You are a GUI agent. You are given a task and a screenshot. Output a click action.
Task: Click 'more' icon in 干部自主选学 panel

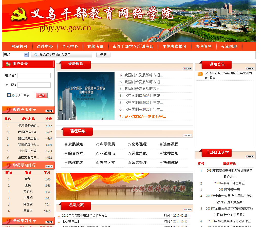pyautogui.click(x=250, y=156)
